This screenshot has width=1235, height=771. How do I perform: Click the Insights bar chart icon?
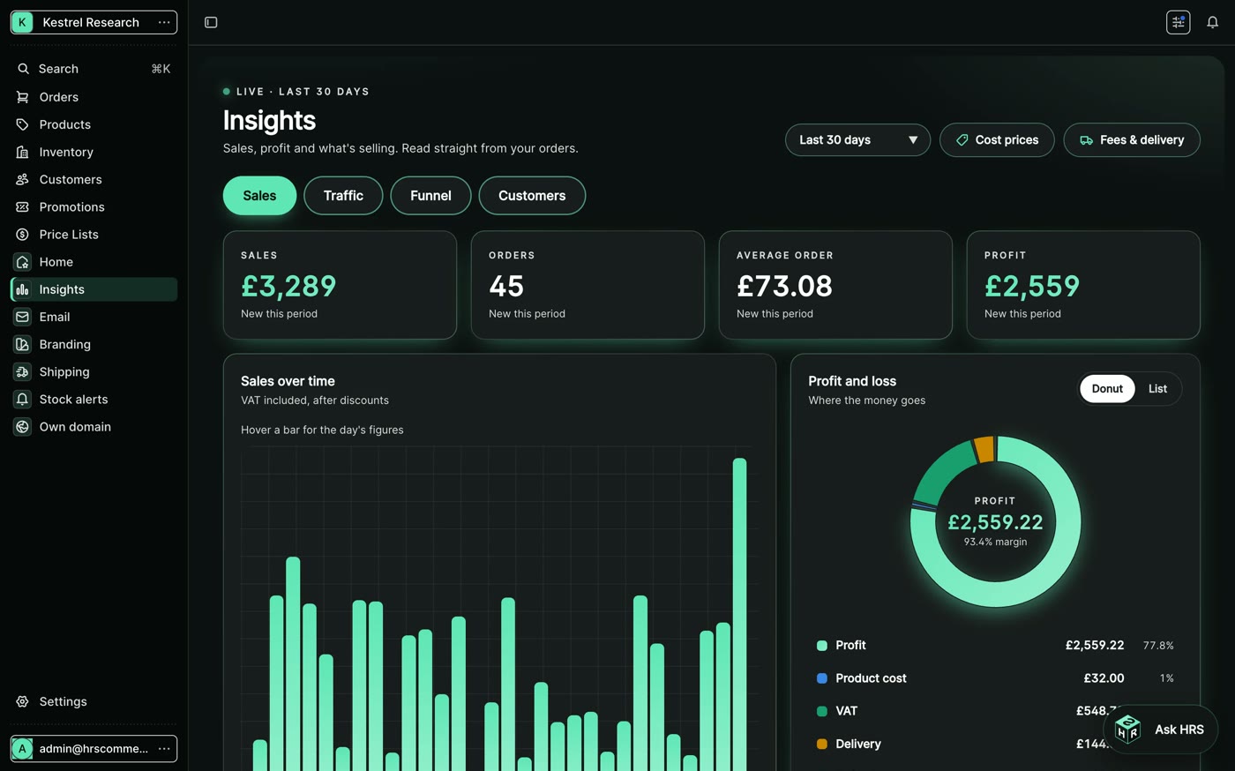(23, 289)
